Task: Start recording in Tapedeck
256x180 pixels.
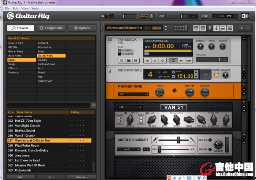Action: [162, 61]
